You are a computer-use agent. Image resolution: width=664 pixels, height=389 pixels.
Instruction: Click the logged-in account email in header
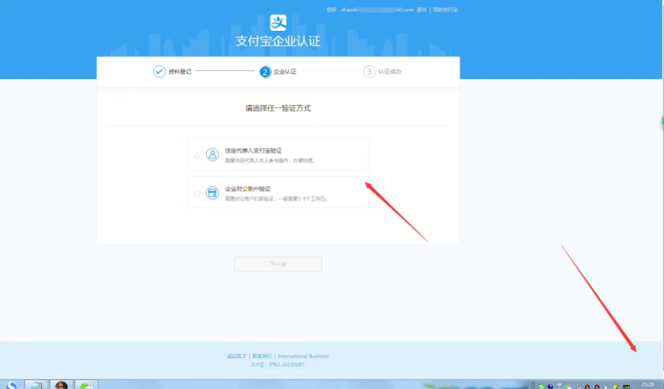[377, 9]
